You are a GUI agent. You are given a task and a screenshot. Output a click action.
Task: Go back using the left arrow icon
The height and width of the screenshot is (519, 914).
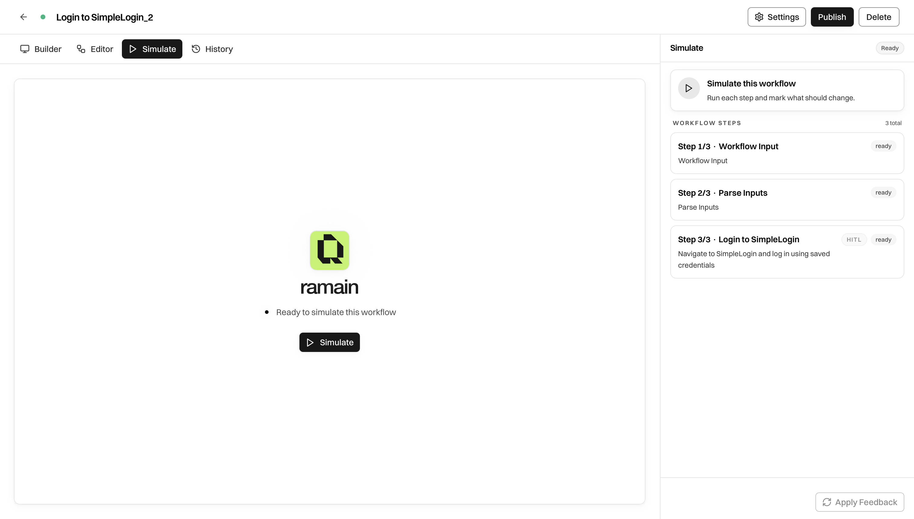coord(24,17)
